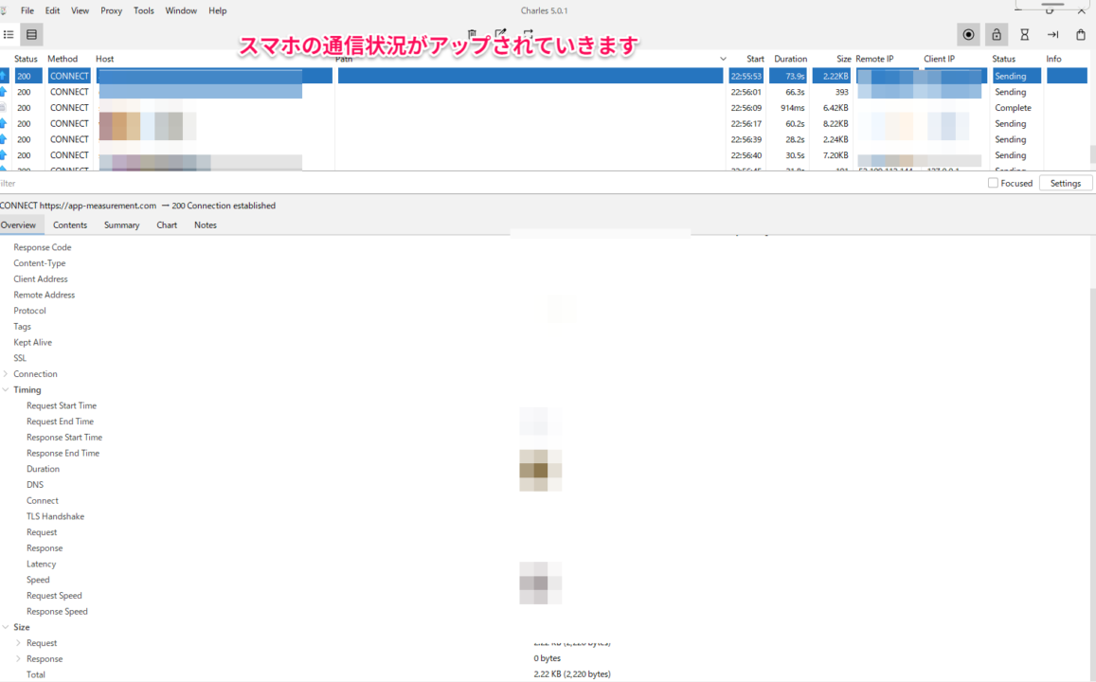This screenshot has width=1096, height=682.
Task: Select the Latency row
Action: 546,564
